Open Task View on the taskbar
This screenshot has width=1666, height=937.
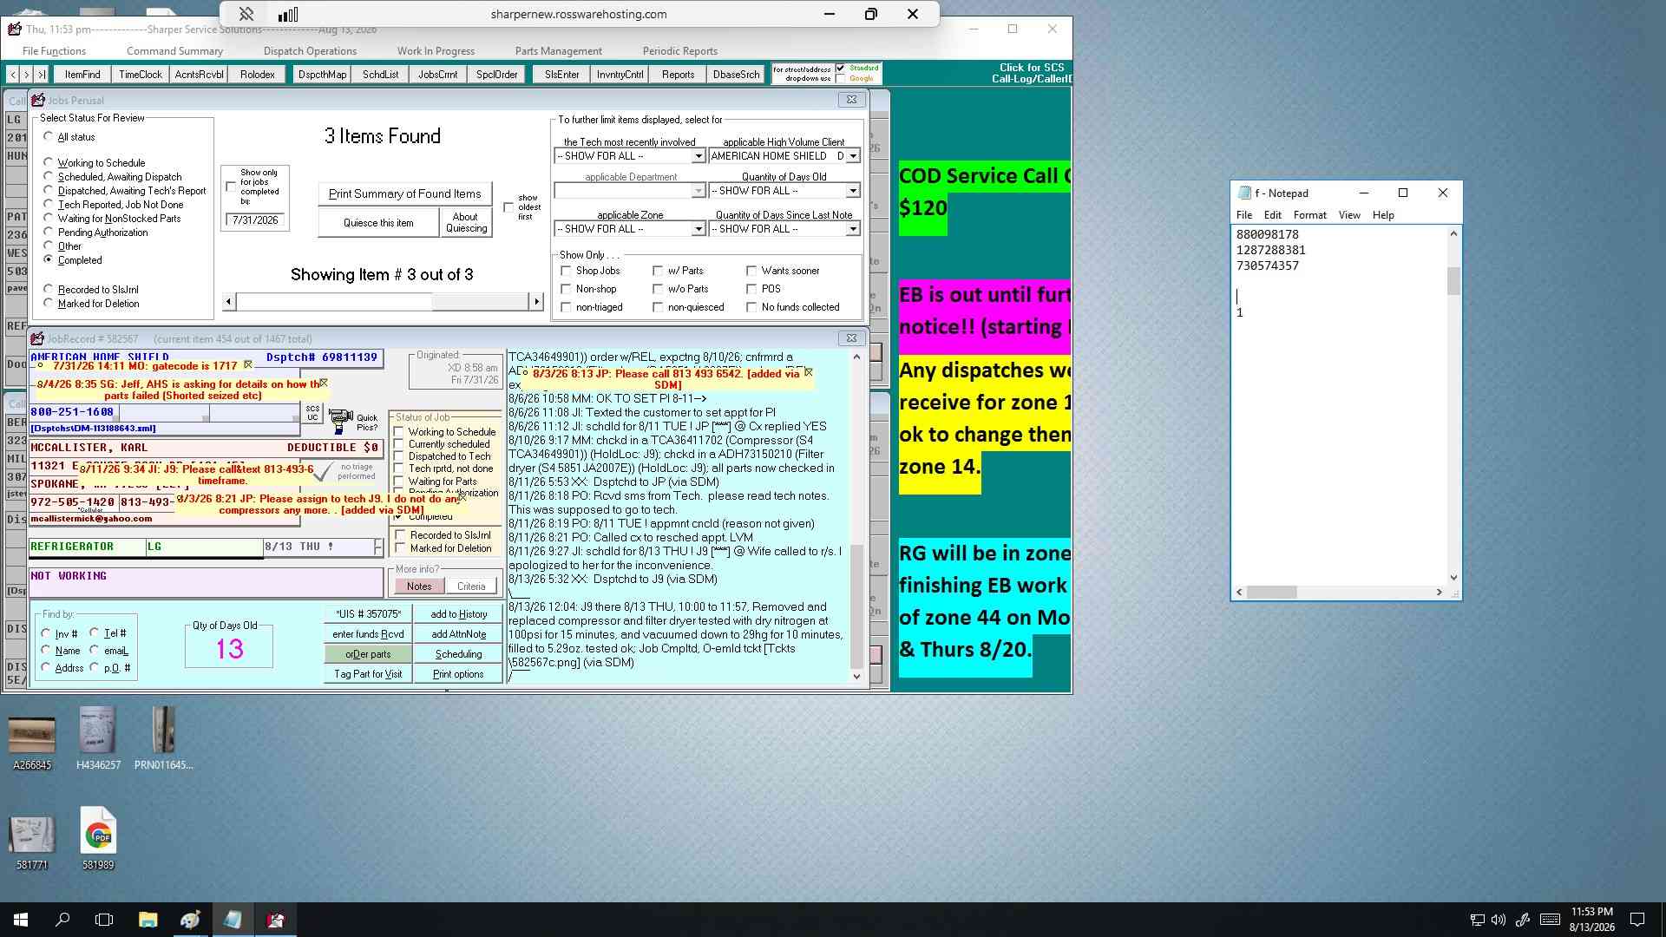point(104,920)
